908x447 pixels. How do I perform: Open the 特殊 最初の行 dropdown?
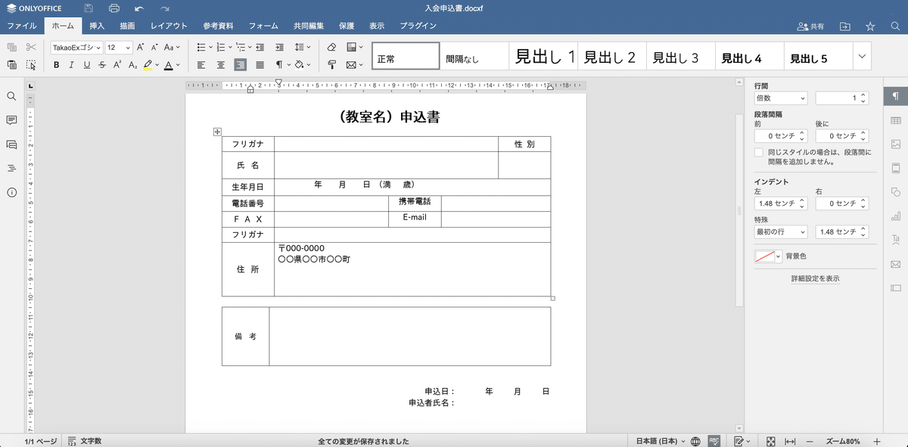click(x=781, y=232)
